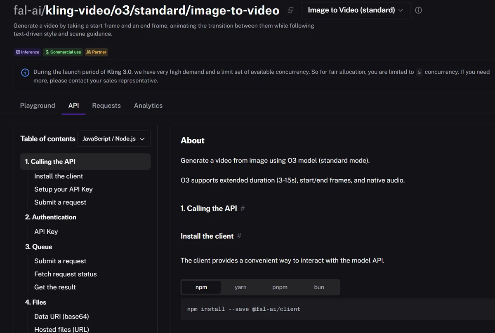
Task: Click Submit a request under Calling the API
Action: 60,202
